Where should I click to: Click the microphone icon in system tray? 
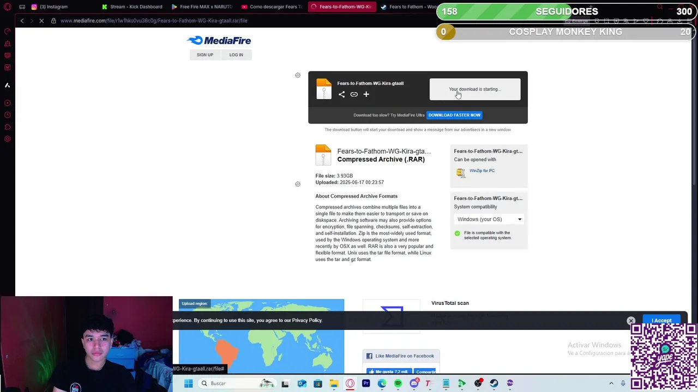[x=623, y=384]
